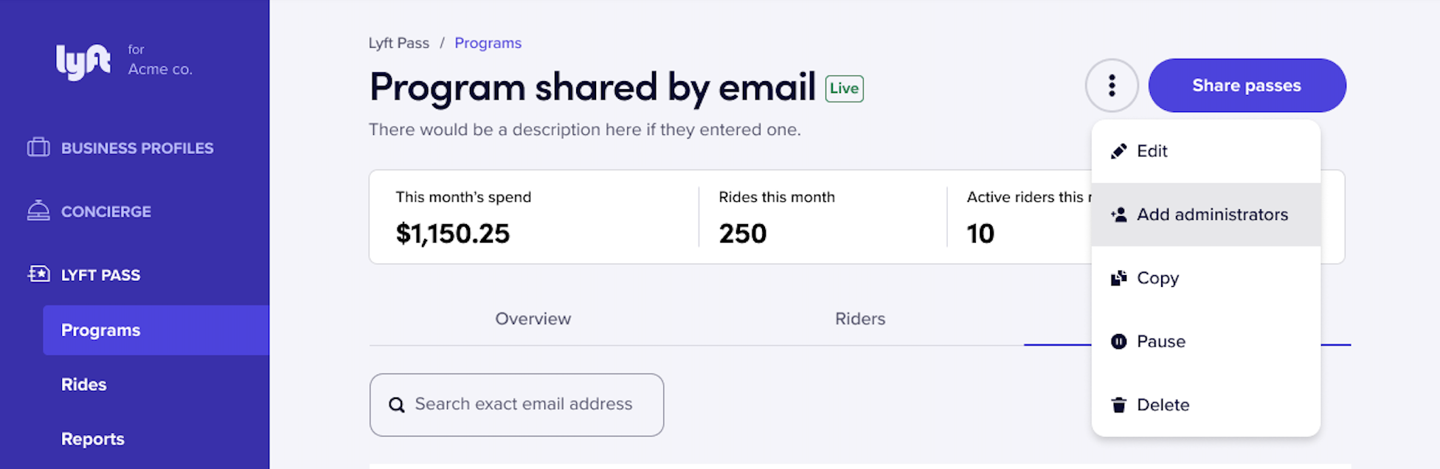The width and height of the screenshot is (1440, 469).
Task: Click the Concierge bell icon
Action: click(38, 211)
